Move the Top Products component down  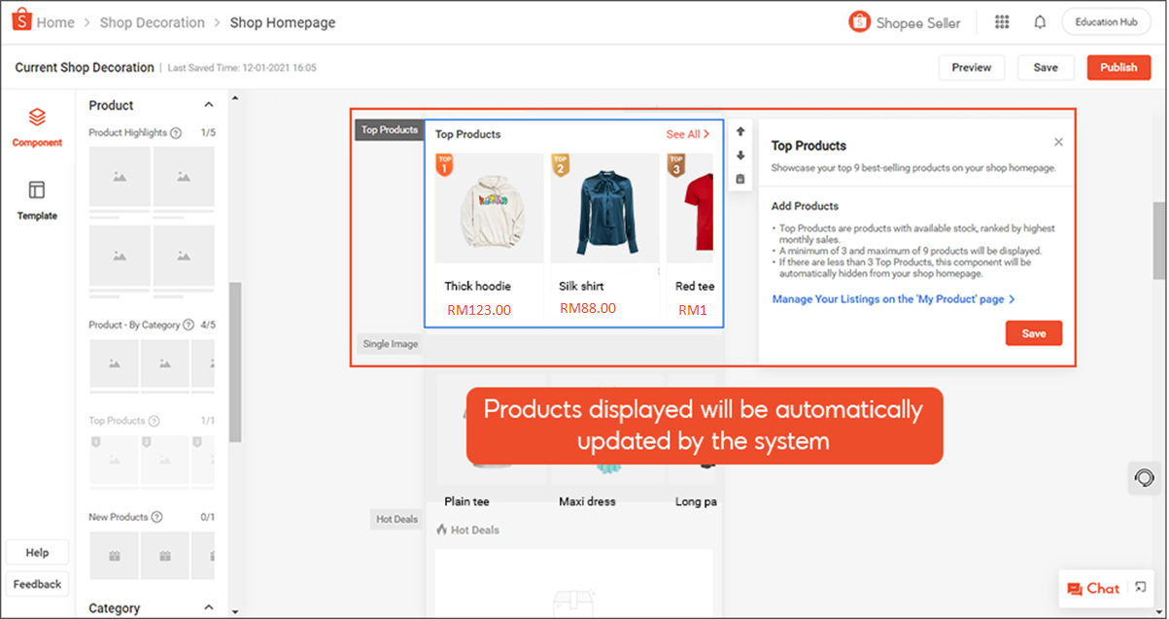[739, 155]
